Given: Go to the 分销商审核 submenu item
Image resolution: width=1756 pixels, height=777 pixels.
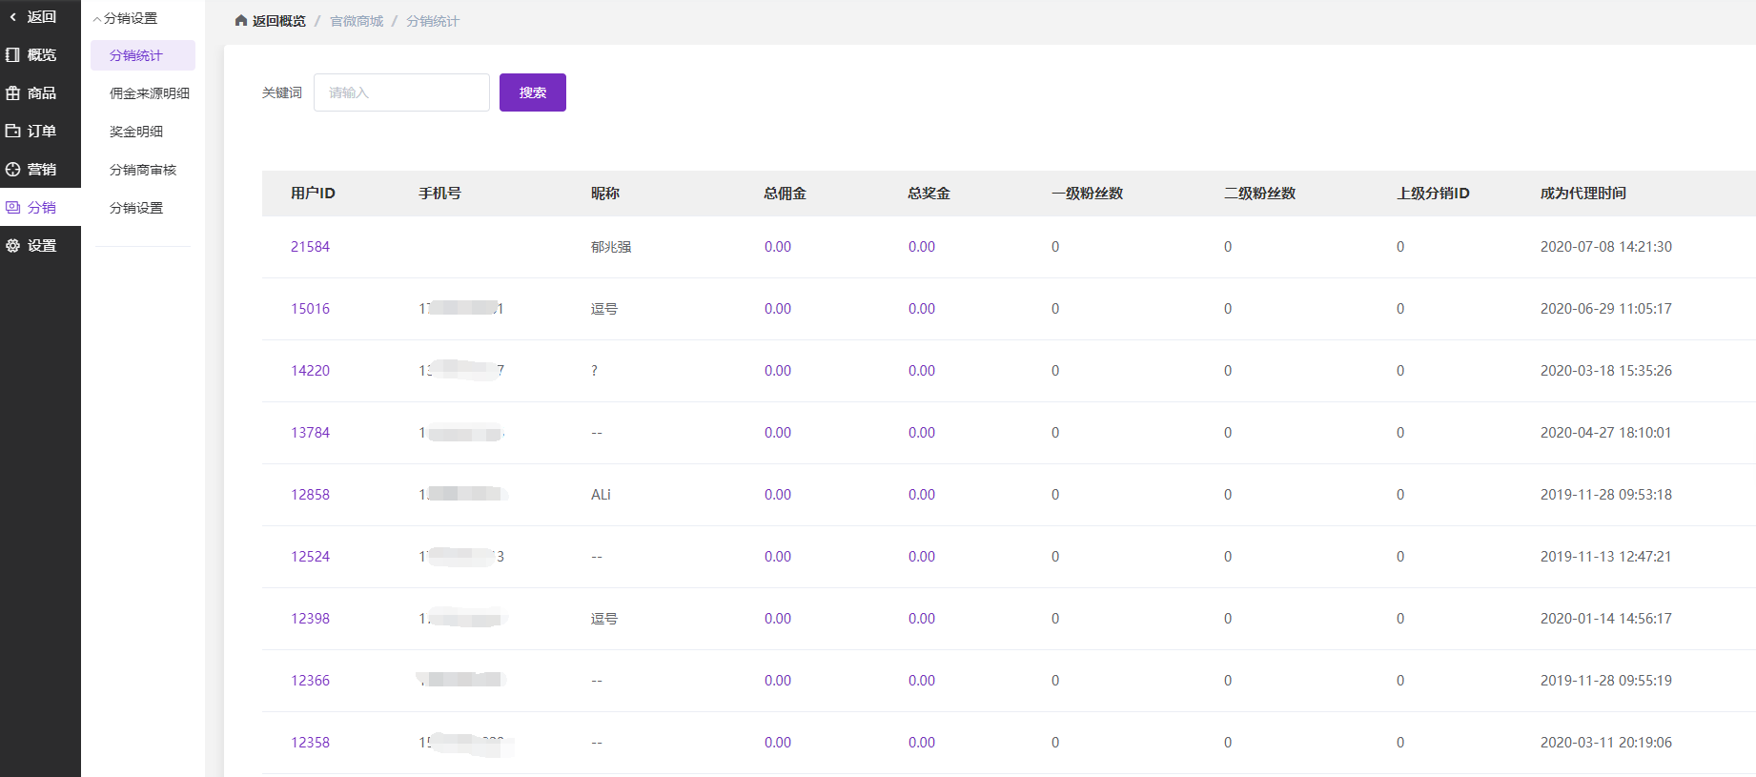Looking at the screenshot, I should point(143,170).
